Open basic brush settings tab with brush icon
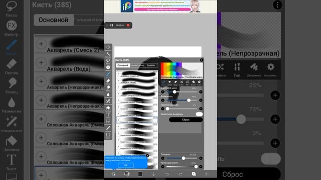The height and width of the screenshot is (180, 321). 164,82
